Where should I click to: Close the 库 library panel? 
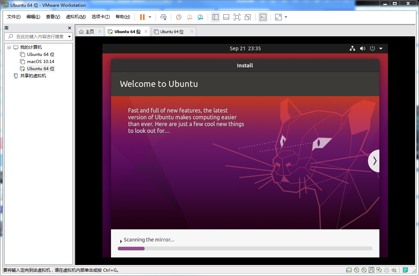pyautogui.click(x=70, y=28)
